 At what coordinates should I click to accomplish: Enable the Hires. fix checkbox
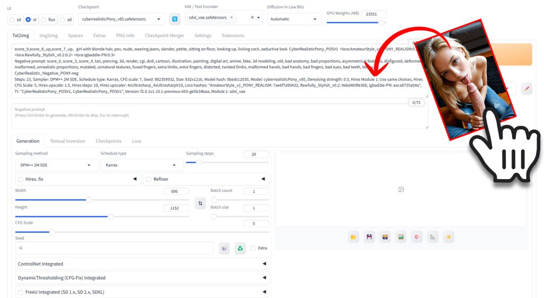click(21, 179)
